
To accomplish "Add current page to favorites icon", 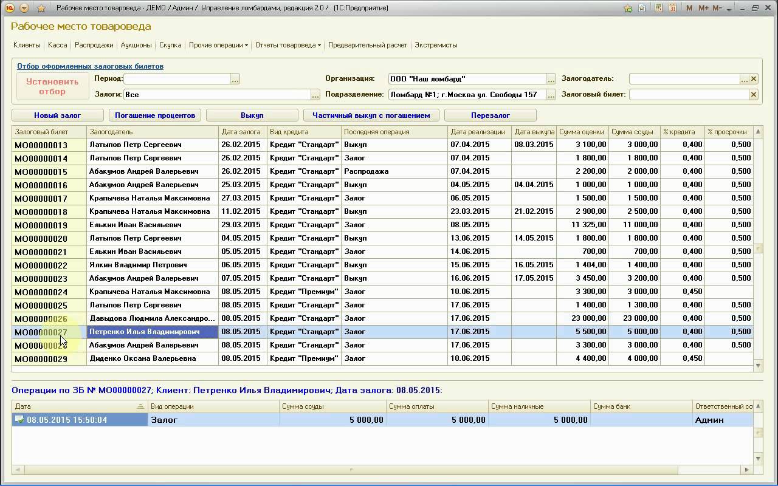I will click(x=628, y=8).
